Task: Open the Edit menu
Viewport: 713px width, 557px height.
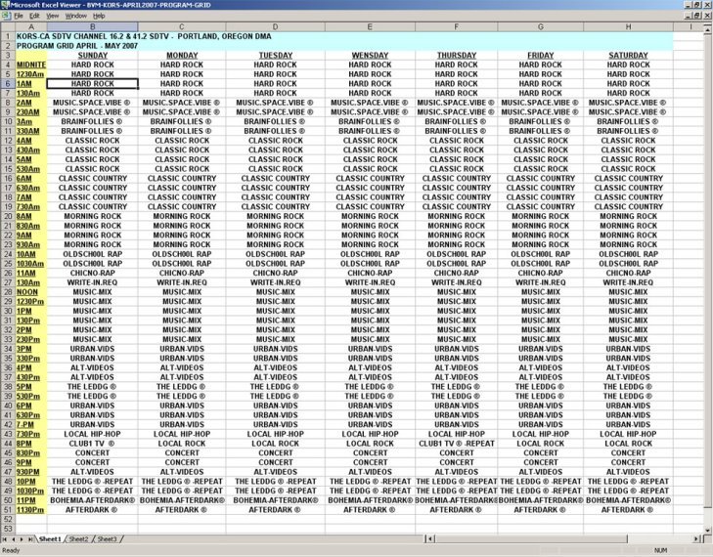Action: point(34,16)
